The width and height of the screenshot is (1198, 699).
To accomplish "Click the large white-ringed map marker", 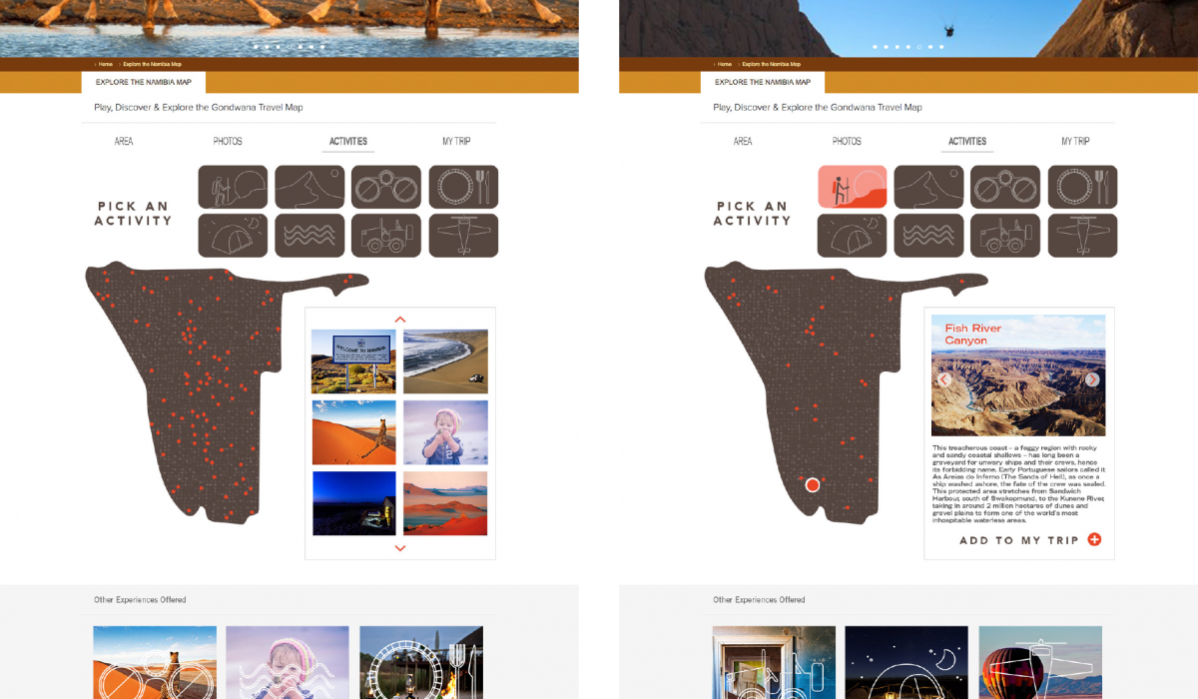I will 813,485.
